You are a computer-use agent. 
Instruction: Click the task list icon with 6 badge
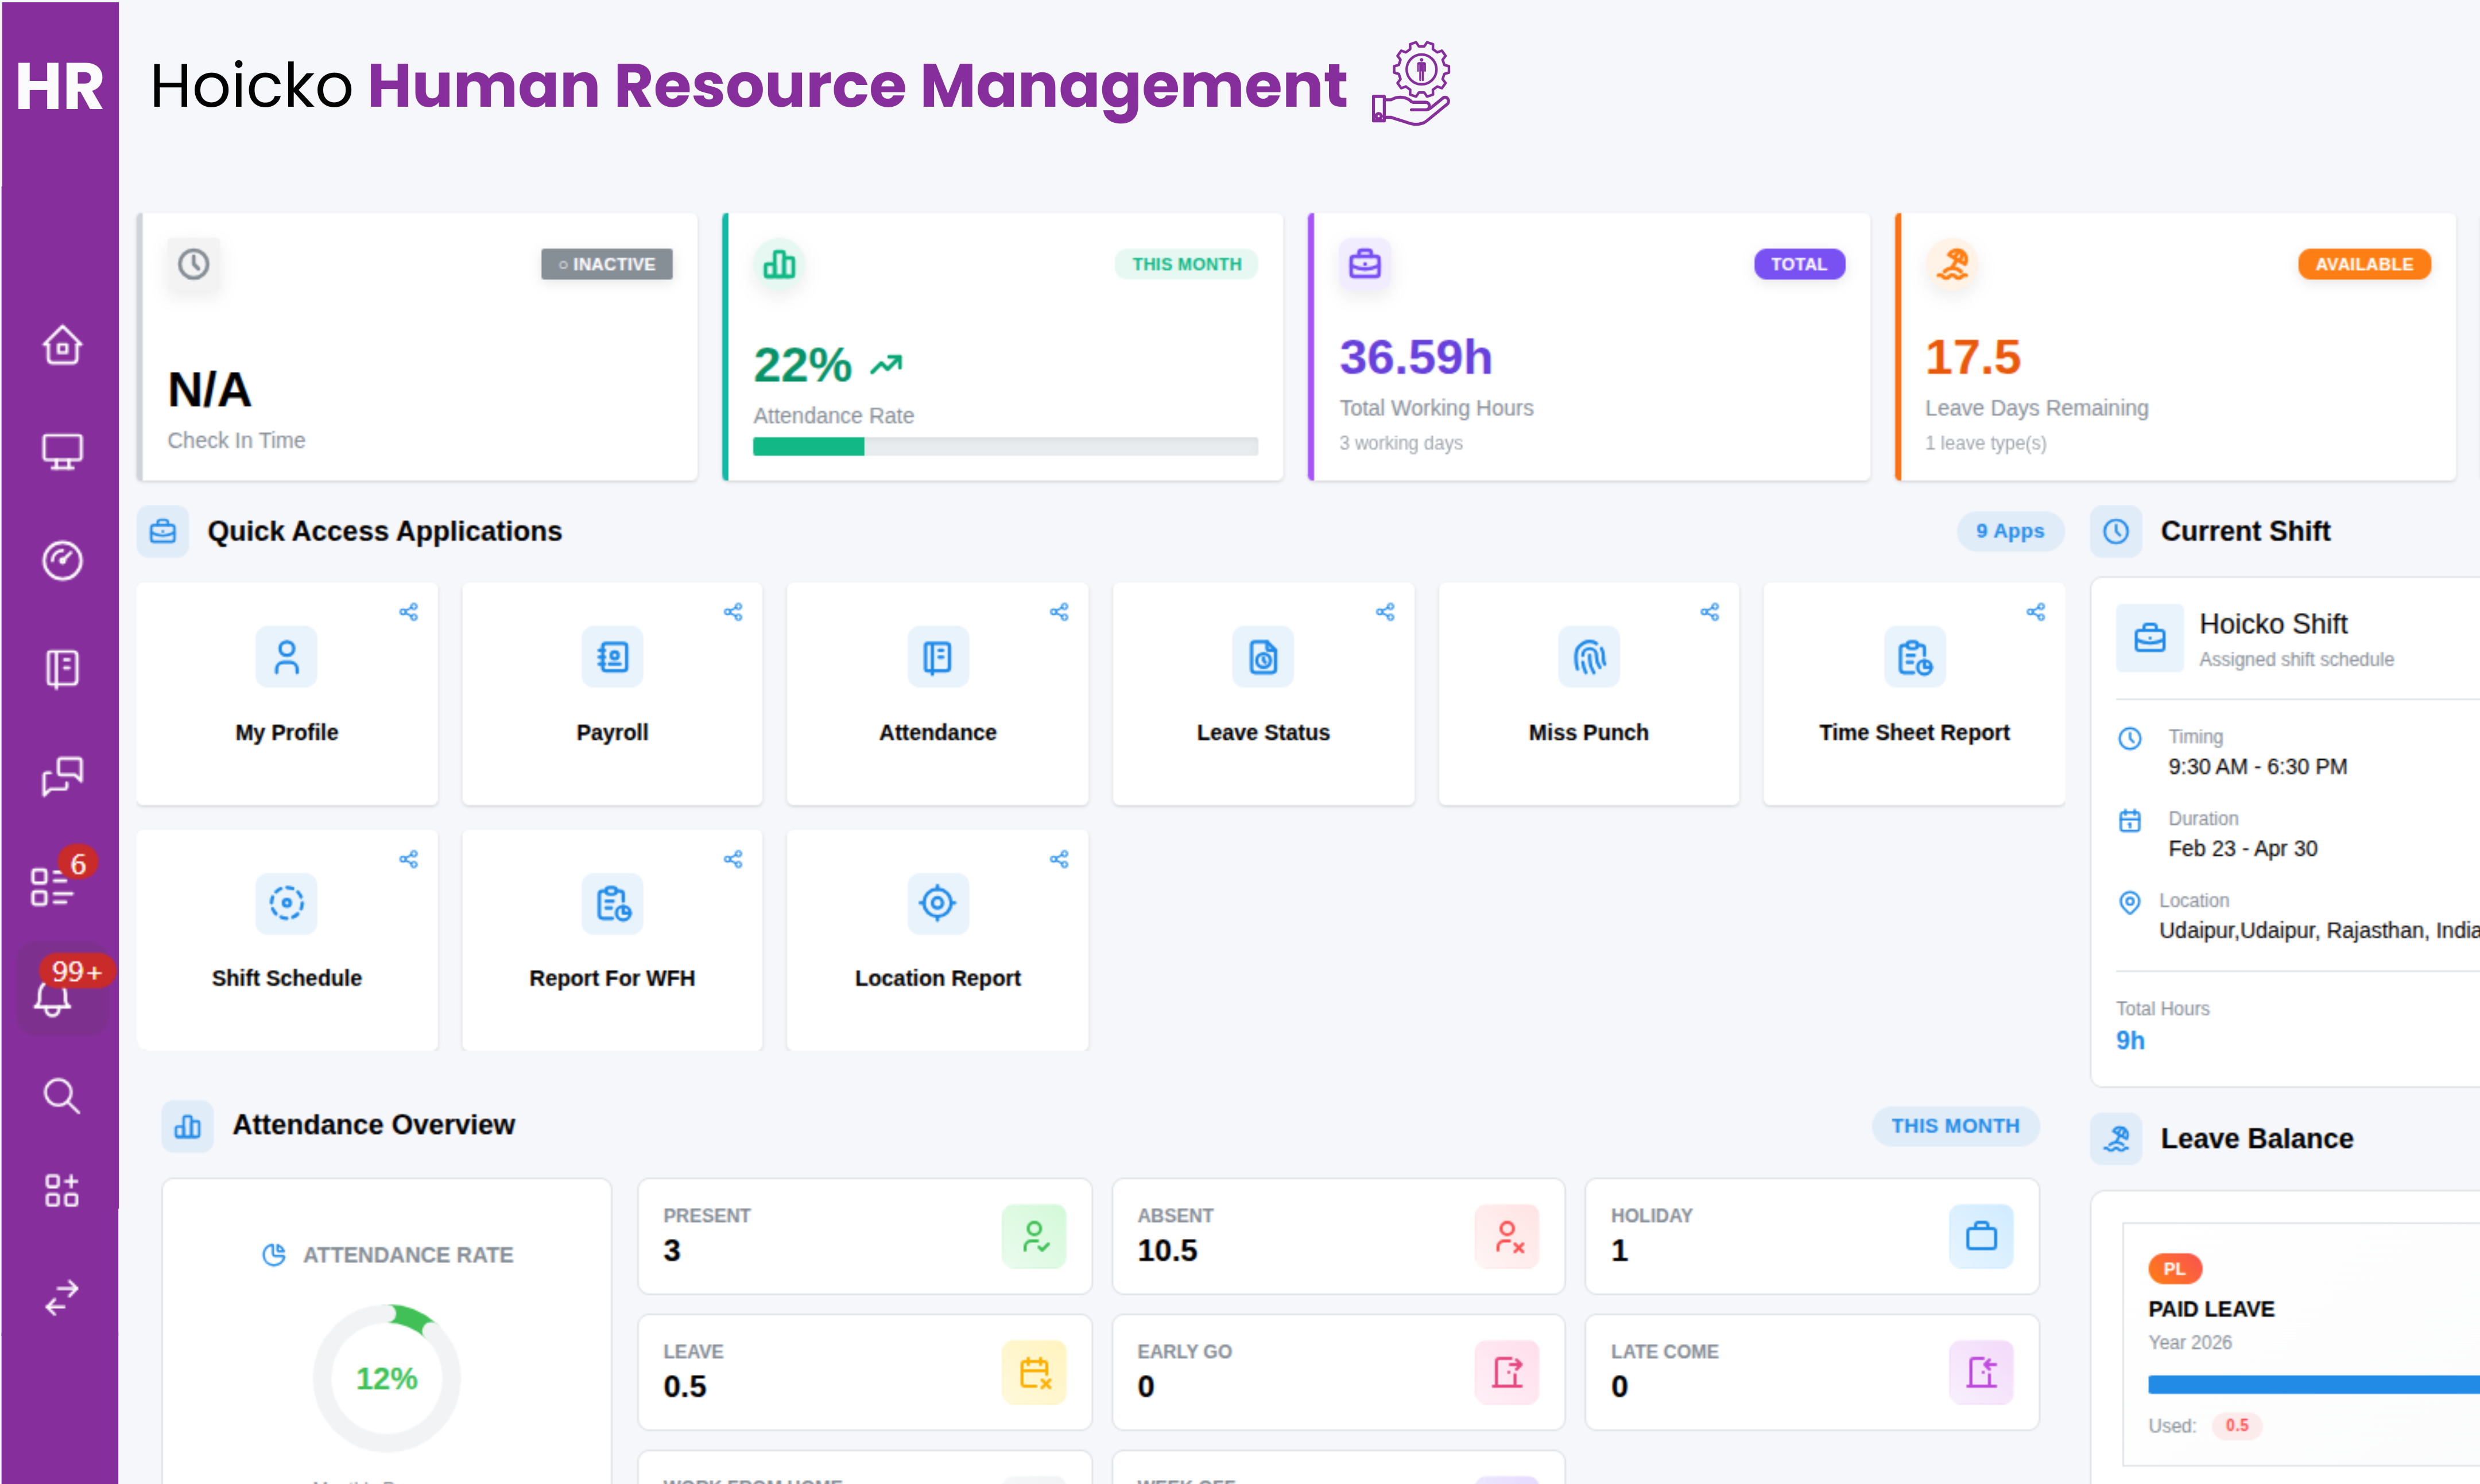coord(52,886)
